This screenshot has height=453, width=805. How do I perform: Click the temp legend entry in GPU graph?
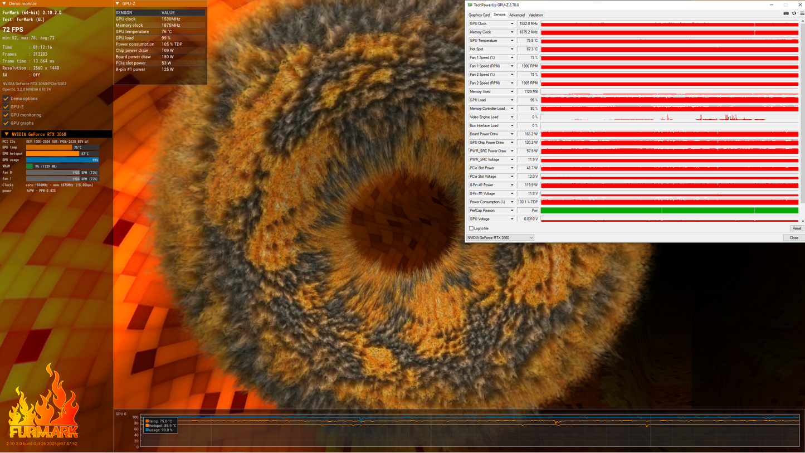click(x=159, y=421)
